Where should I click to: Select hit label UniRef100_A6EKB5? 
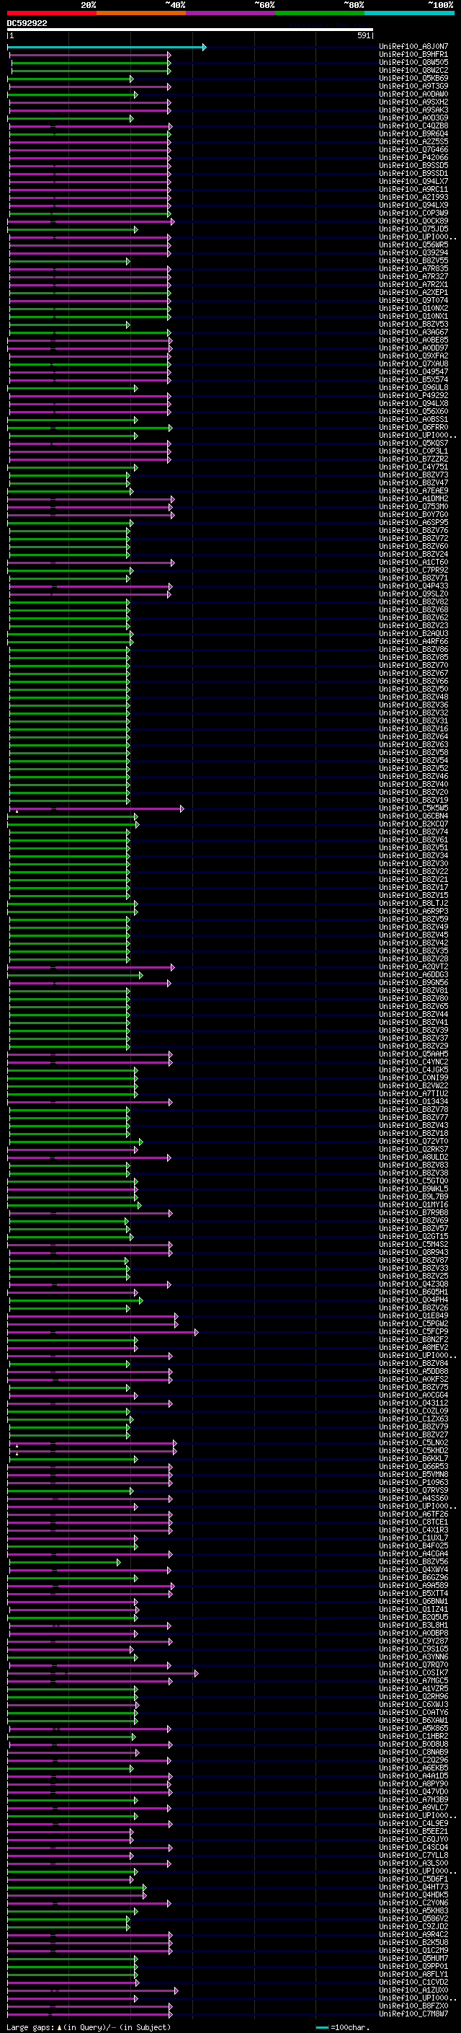[413, 1767]
